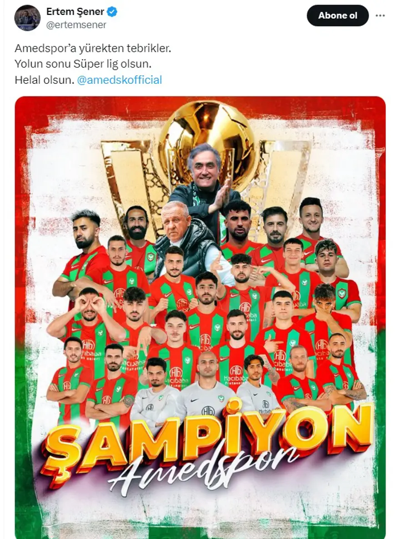Click the blue verified checkmark badge
This screenshot has height=539, width=397.
[112, 12]
